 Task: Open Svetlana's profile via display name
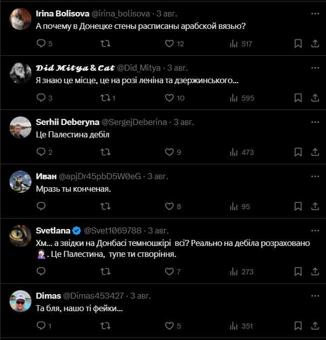[53, 230]
